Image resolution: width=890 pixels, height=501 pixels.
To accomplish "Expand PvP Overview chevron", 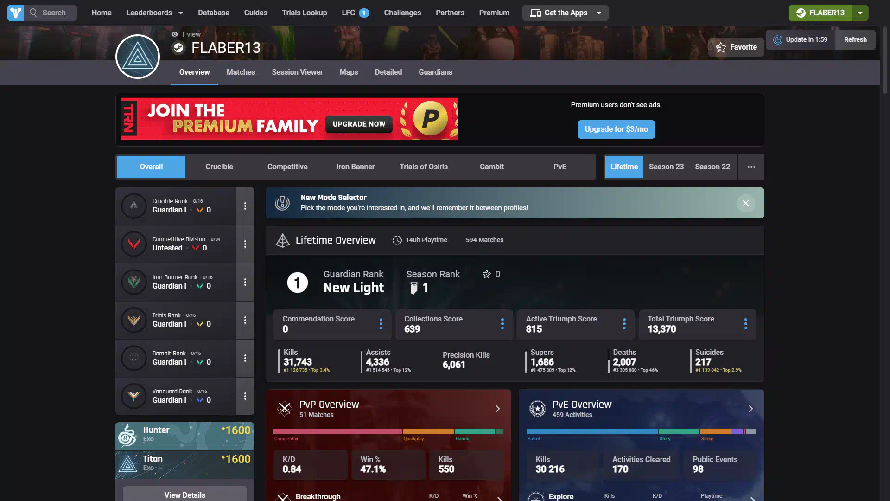I will pos(498,409).
